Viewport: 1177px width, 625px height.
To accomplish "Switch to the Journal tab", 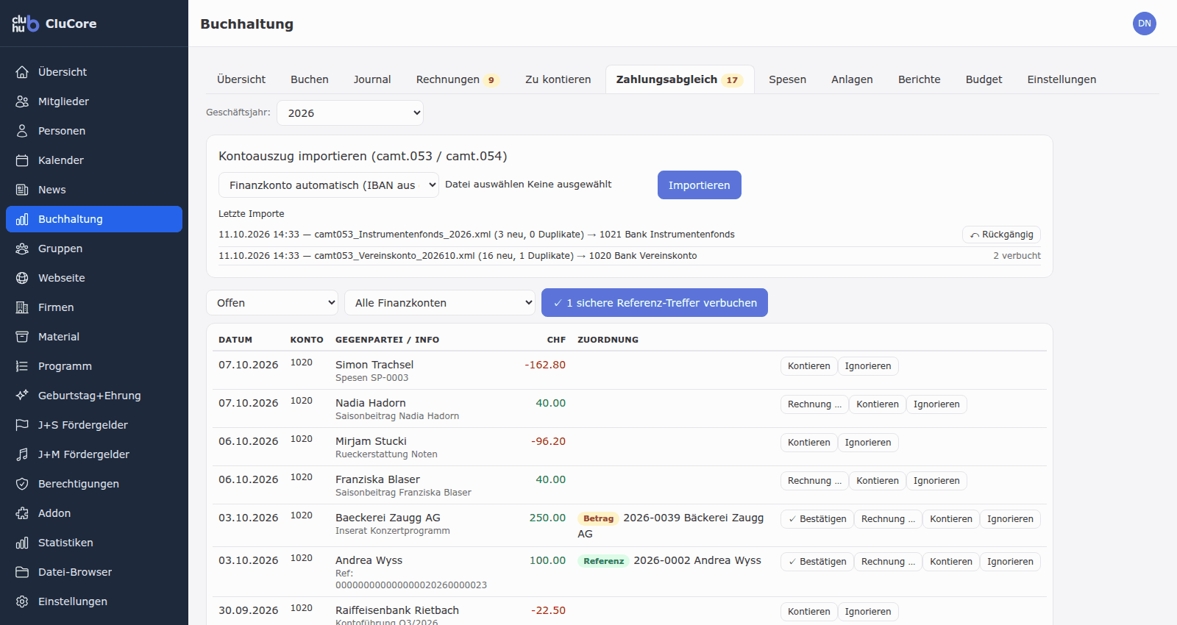I will (x=372, y=79).
